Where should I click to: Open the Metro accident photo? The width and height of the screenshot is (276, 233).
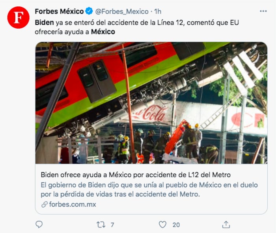(x=151, y=103)
